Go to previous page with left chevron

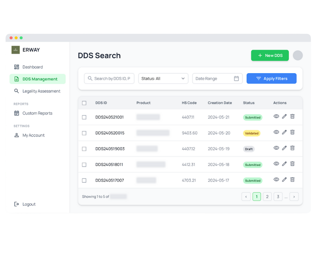click(x=246, y=197)
